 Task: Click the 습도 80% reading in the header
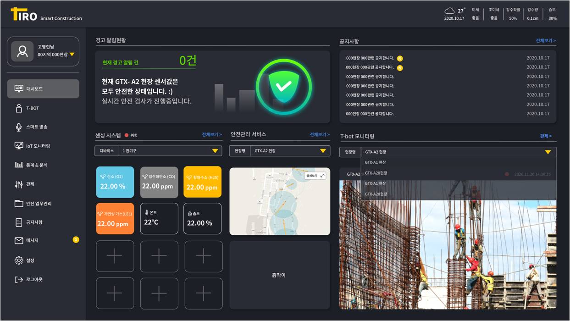[553, 14]
